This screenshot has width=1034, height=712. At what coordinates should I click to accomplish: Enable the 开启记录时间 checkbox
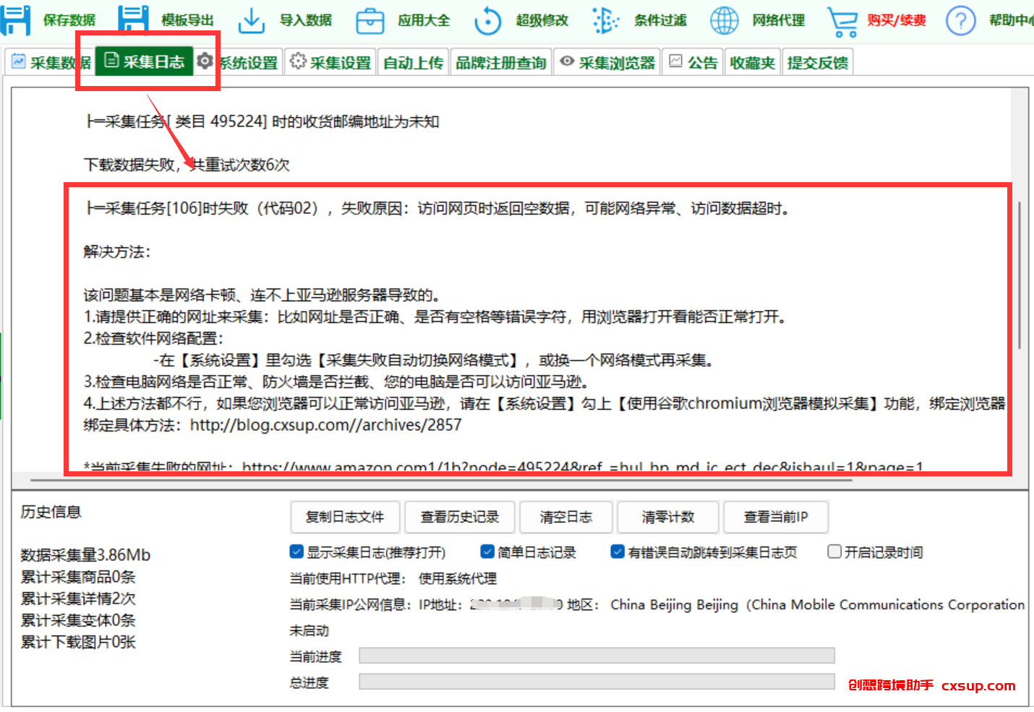tap(834, 552)
